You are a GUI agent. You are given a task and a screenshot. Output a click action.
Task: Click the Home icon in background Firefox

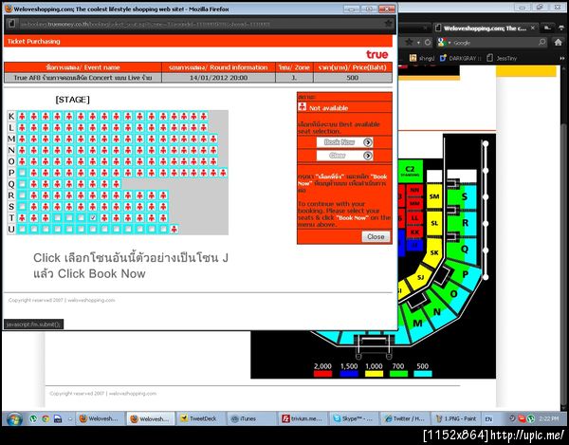[559, 42]
